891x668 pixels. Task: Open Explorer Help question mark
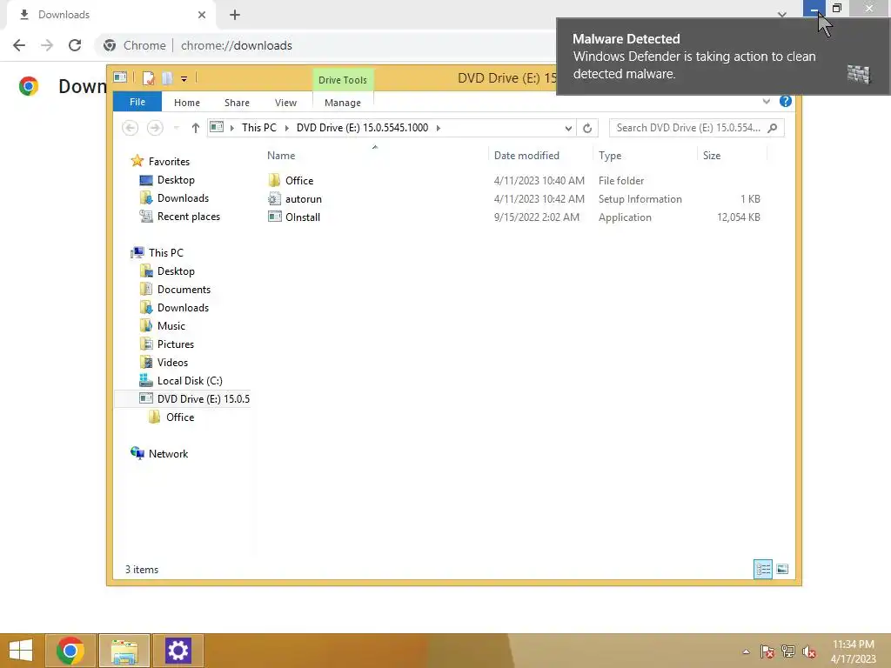786,101
